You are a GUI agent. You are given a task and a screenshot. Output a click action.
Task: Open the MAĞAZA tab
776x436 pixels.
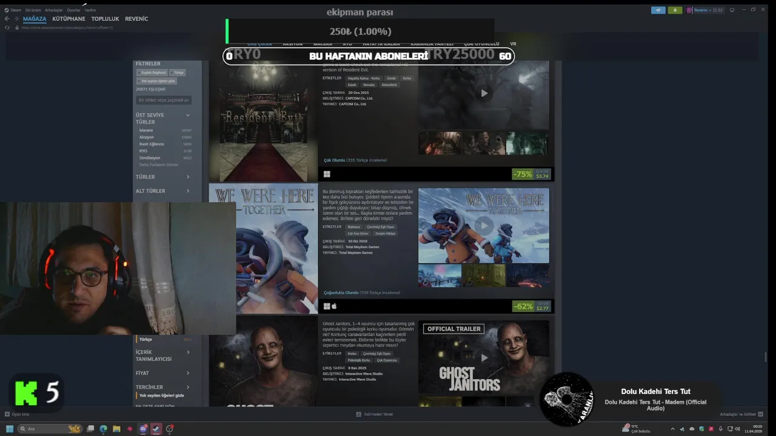click(x=35, y=19)
